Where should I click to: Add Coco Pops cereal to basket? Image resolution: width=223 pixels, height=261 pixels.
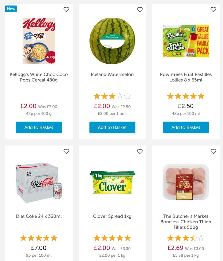[x=39, y=127]
